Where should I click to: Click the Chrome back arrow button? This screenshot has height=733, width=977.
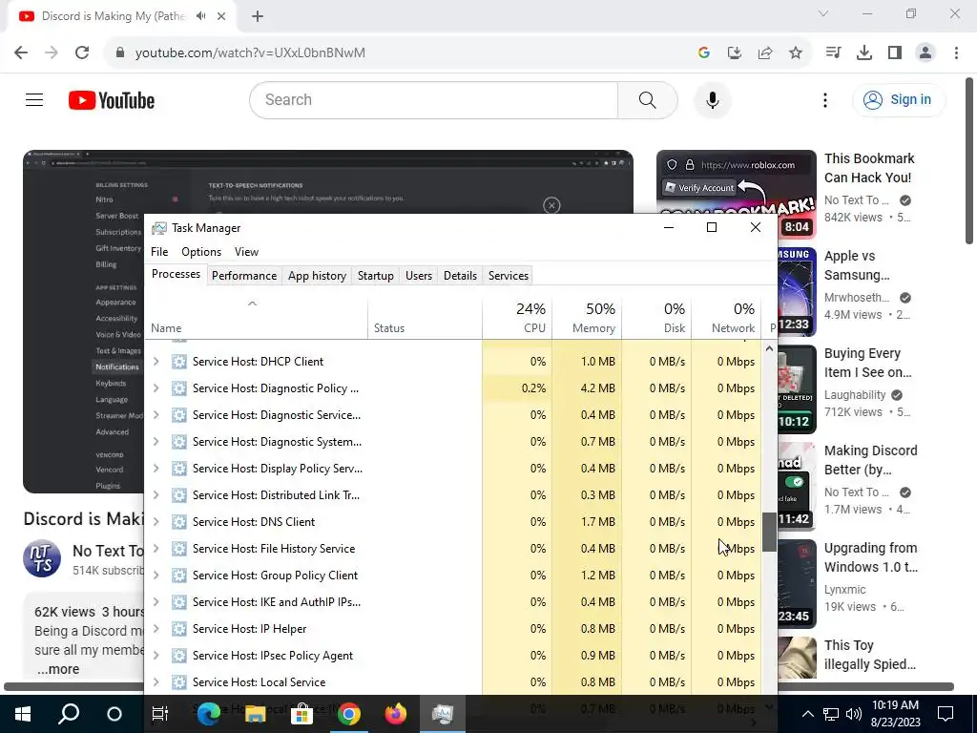coord(21,52)
